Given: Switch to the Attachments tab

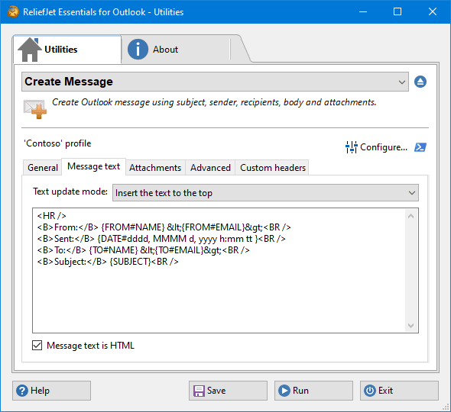Looking at the screenshot, I should tap(155, 168).
